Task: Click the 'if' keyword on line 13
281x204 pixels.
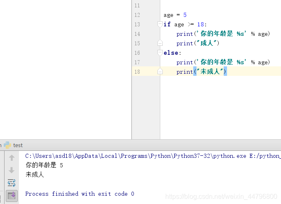Action: pyautogui.click(x=167, y=24)
